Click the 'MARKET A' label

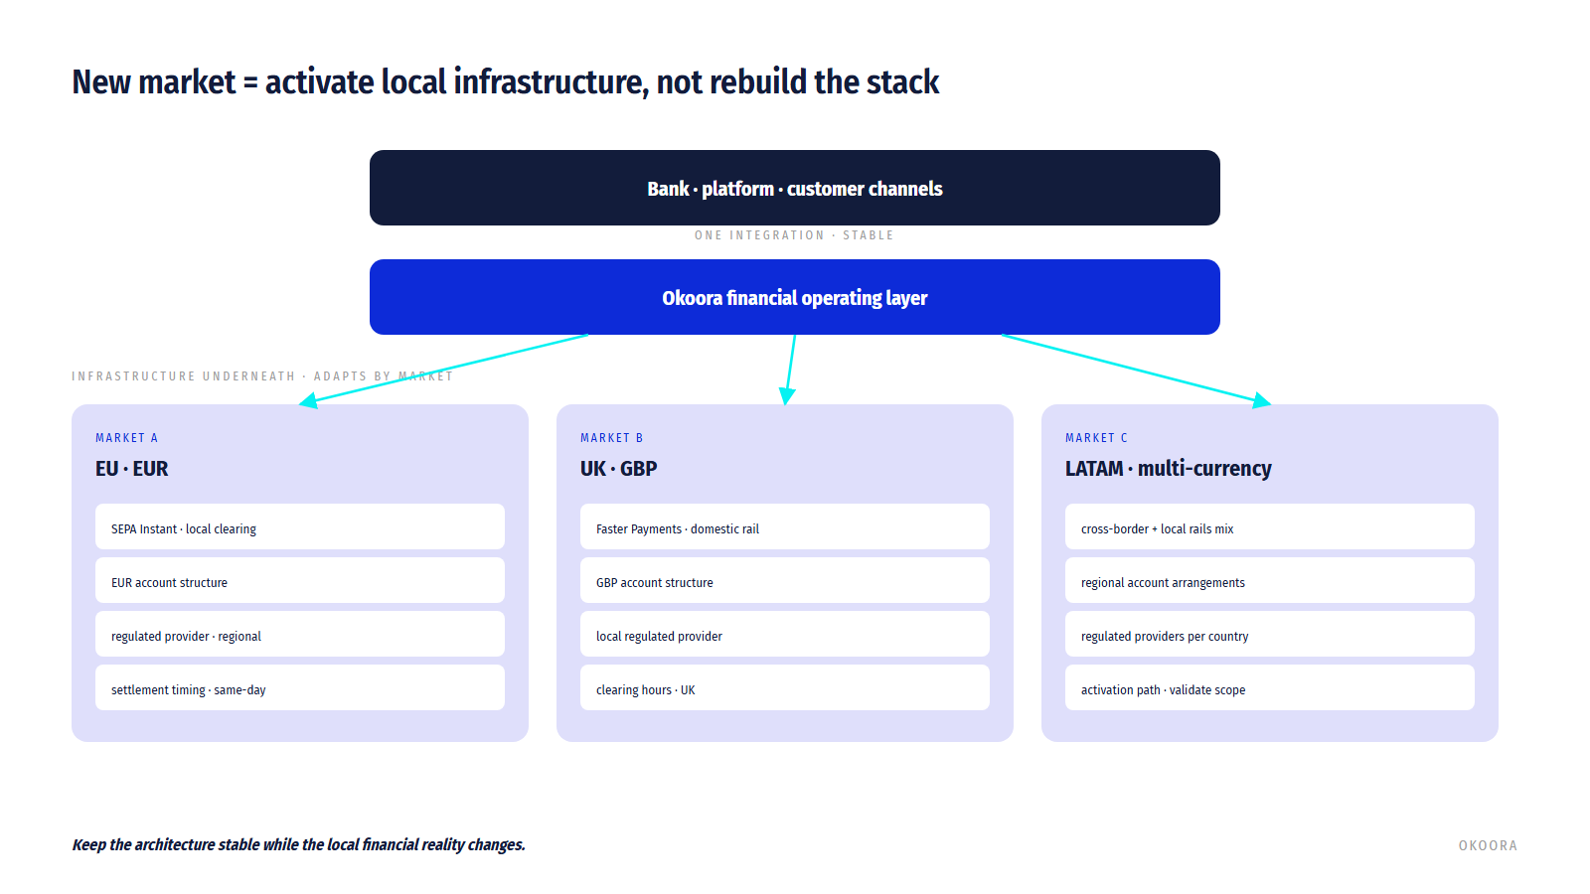coord(126,438)
